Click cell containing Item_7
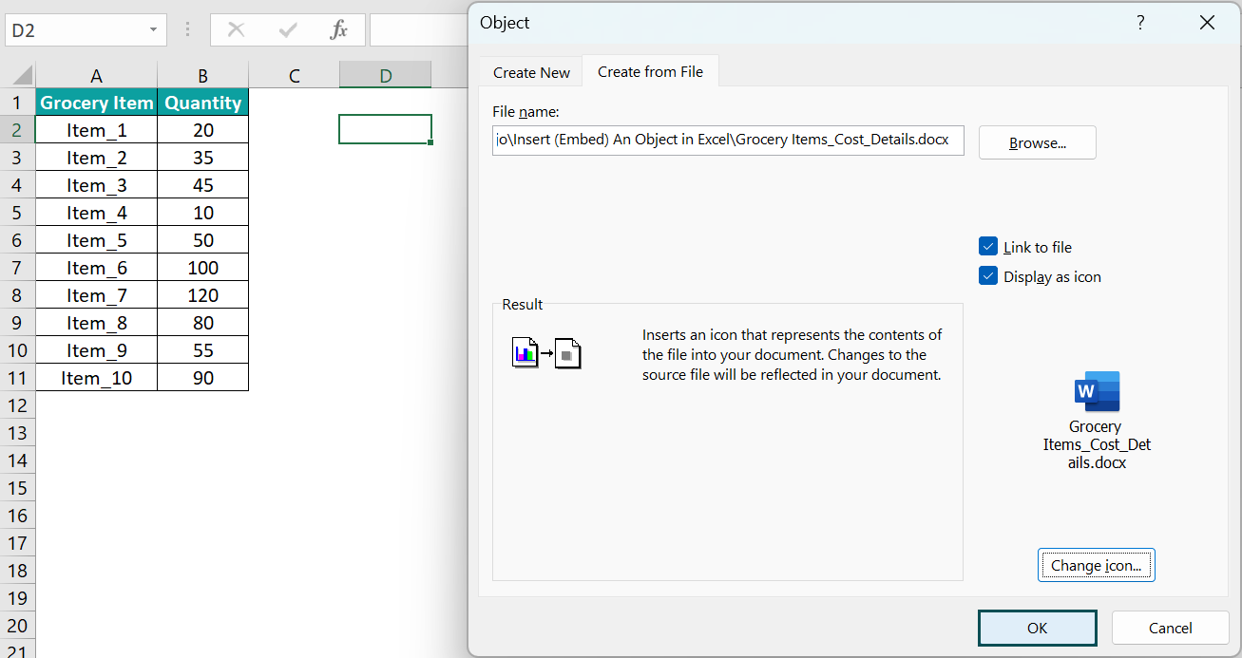 coord(96,295)
